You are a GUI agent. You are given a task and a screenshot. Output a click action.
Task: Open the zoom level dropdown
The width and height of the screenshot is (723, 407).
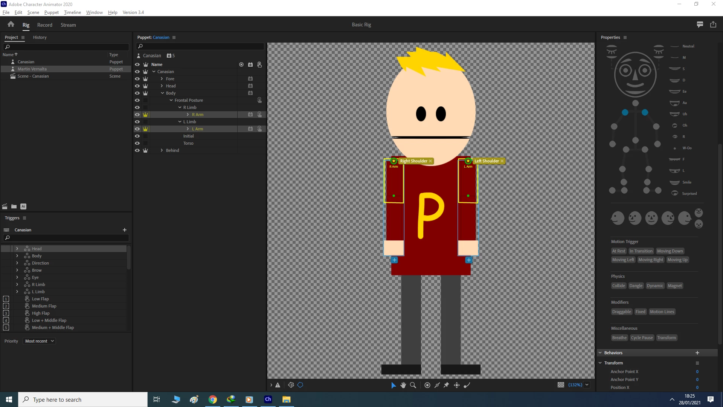pos(587,385)
